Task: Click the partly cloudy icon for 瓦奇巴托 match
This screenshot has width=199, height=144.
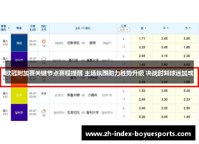Action: click(x=44, y=111)
